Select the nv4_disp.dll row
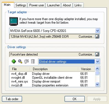The height and width of the screenshot is (104, 109). point(52,74)
